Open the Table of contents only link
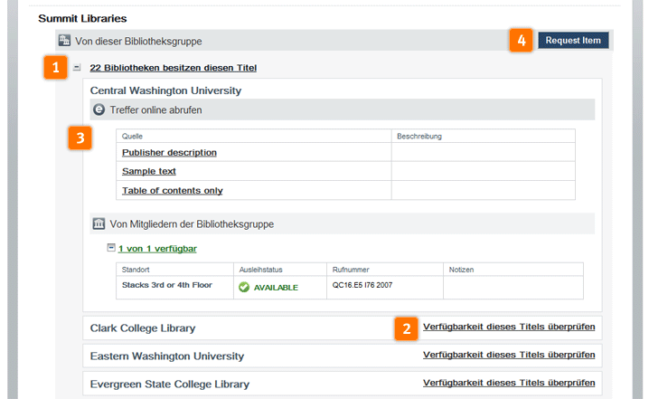 172,190
